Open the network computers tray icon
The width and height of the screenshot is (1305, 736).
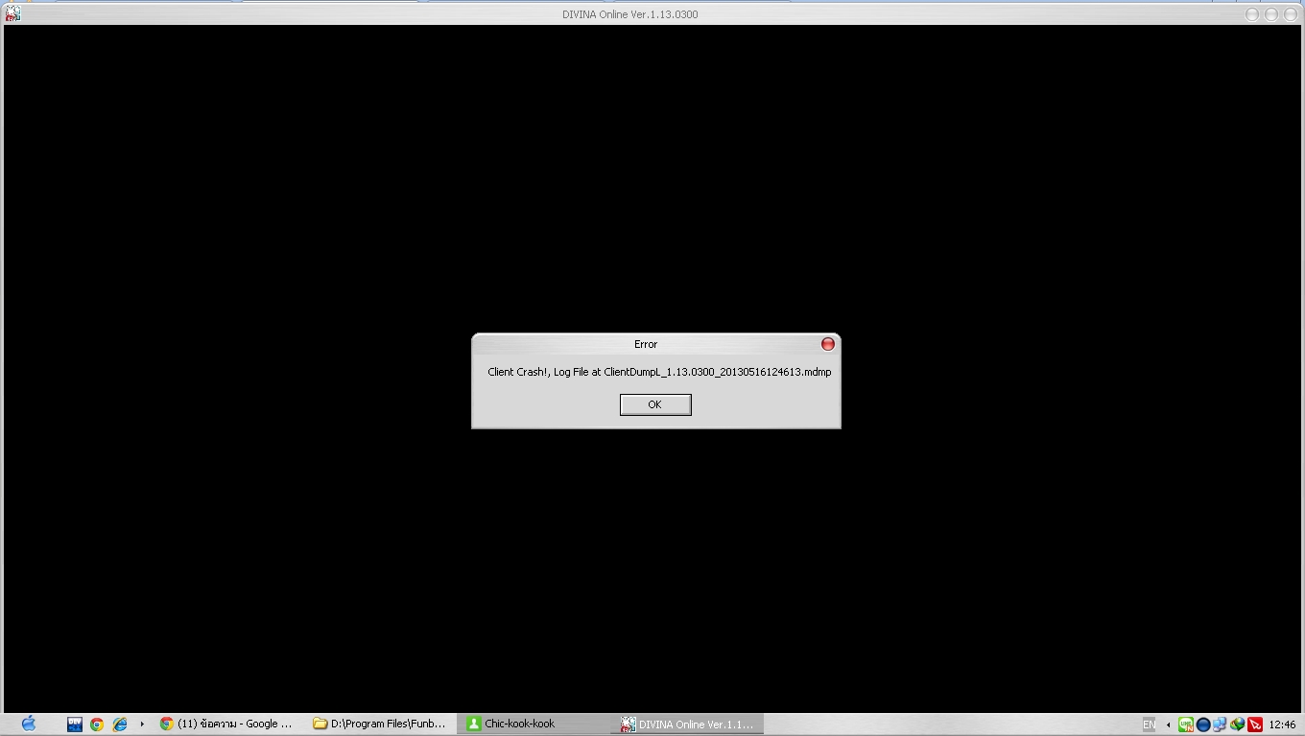(1220, 724)
